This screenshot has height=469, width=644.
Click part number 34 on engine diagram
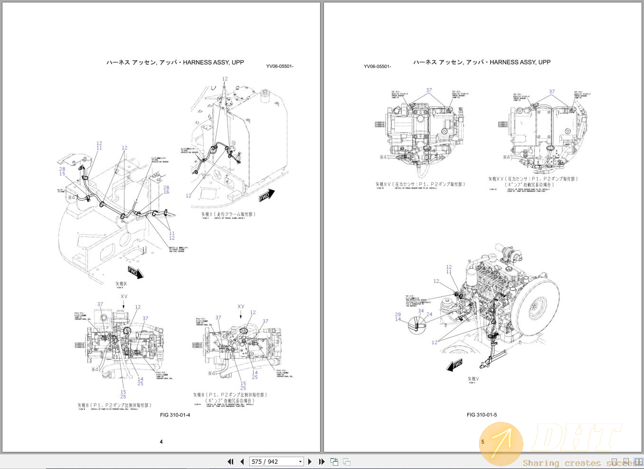click(x=421, y=311)
